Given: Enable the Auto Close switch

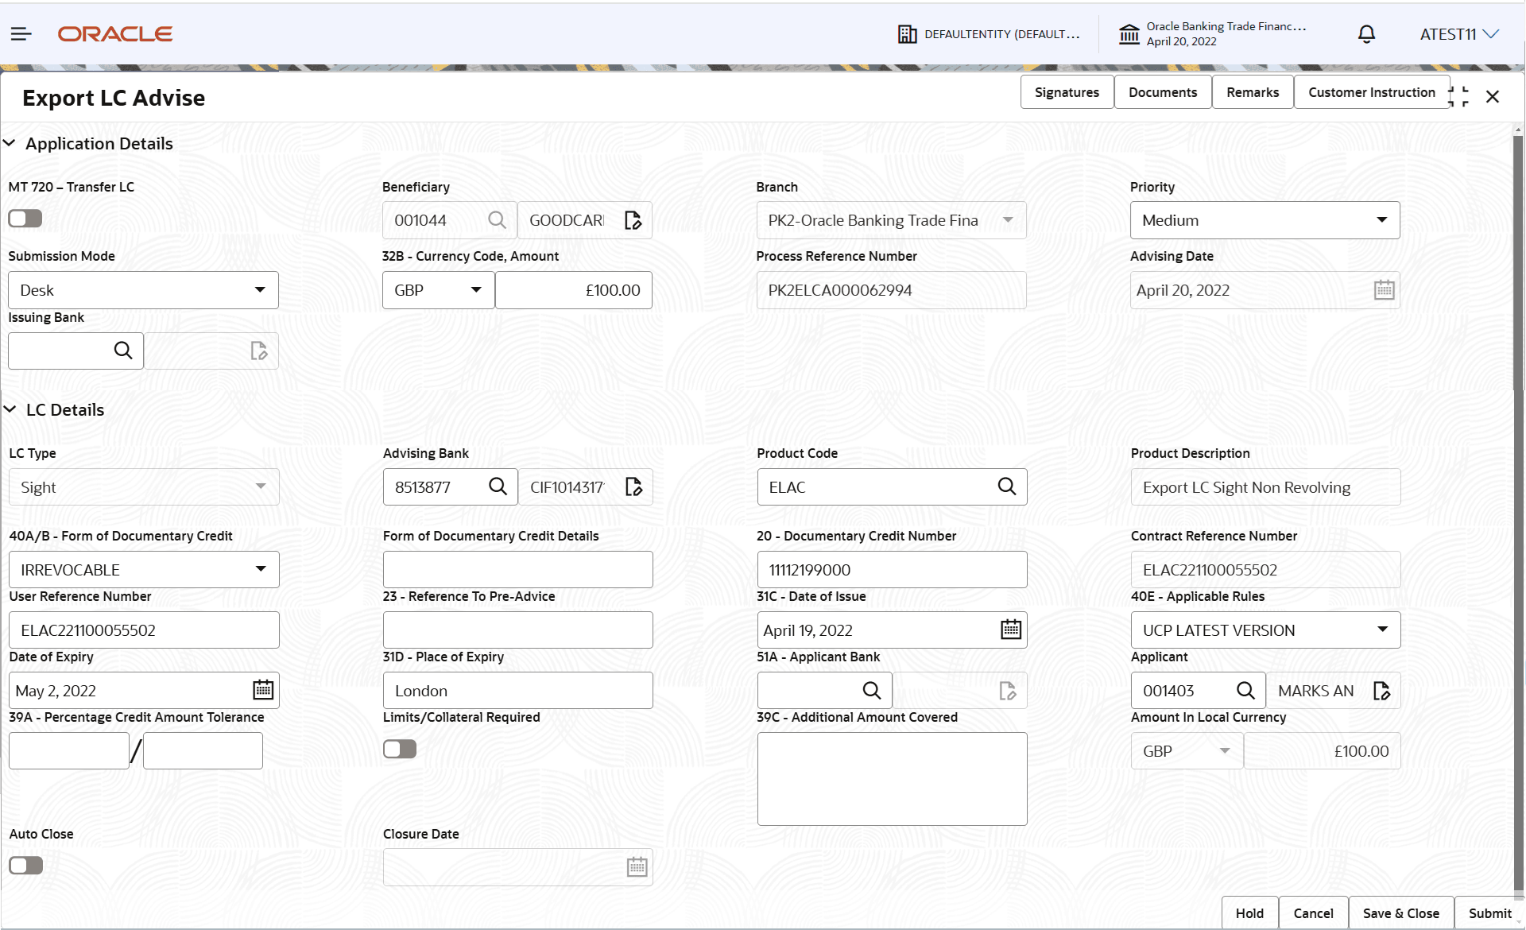Looking at the screenshot, I should click(x=25, y=865).
